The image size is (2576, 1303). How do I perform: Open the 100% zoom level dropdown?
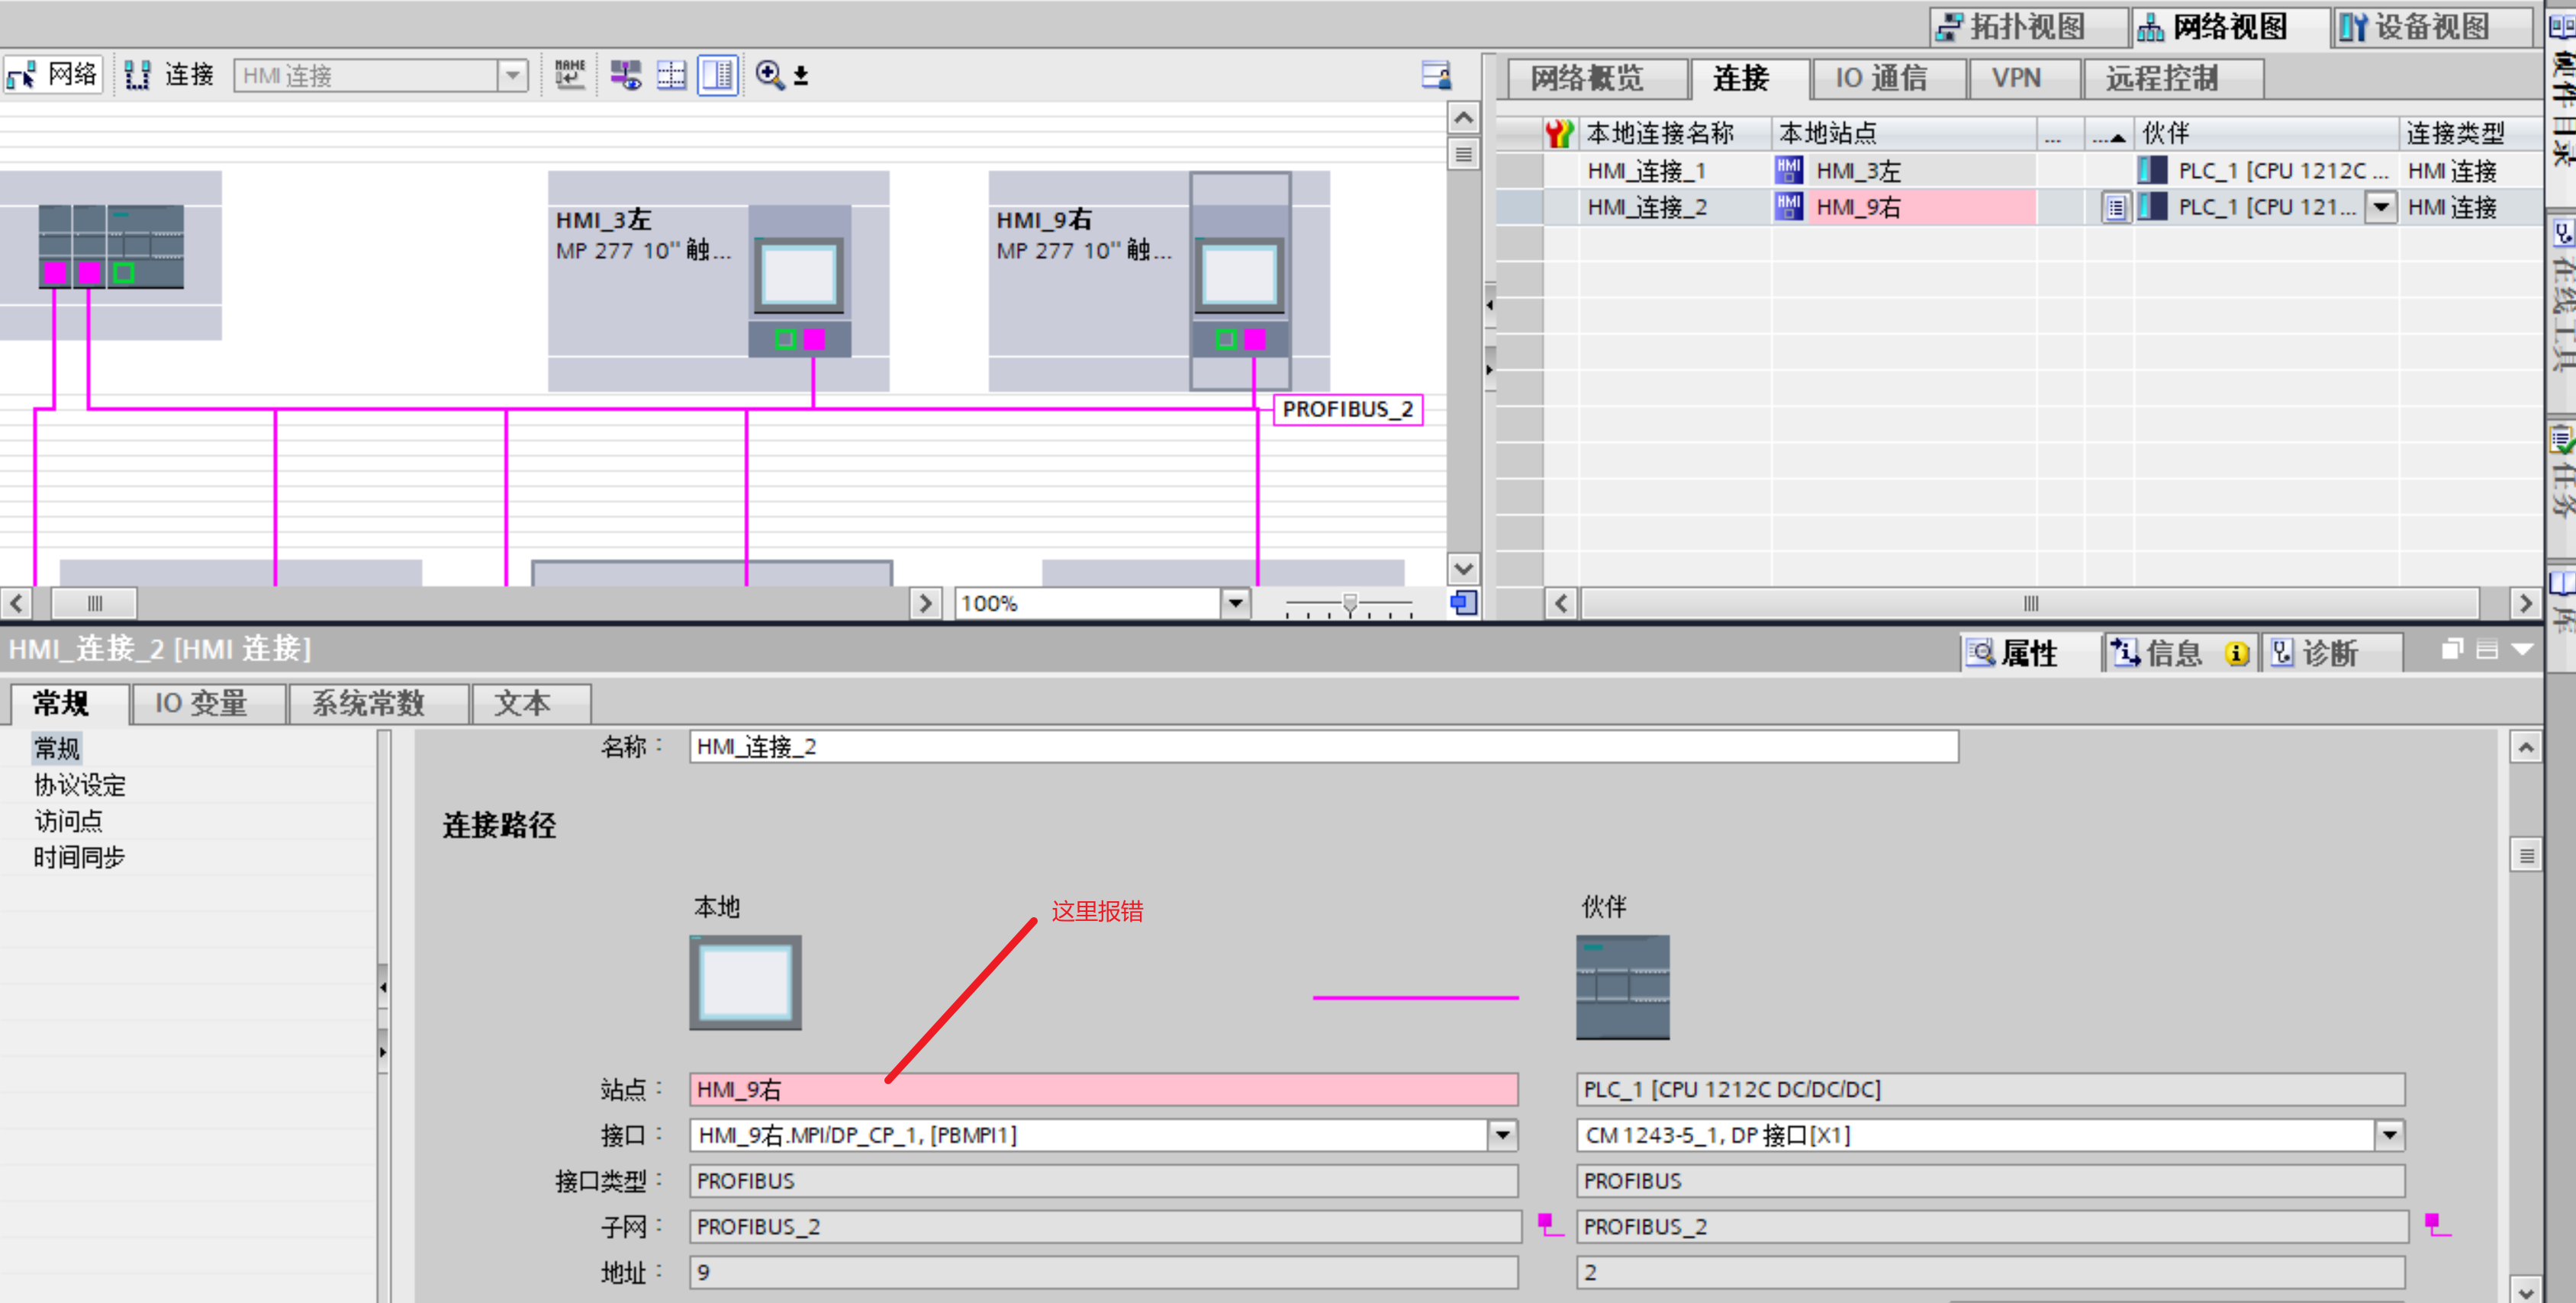click(x=1235, y=602)
